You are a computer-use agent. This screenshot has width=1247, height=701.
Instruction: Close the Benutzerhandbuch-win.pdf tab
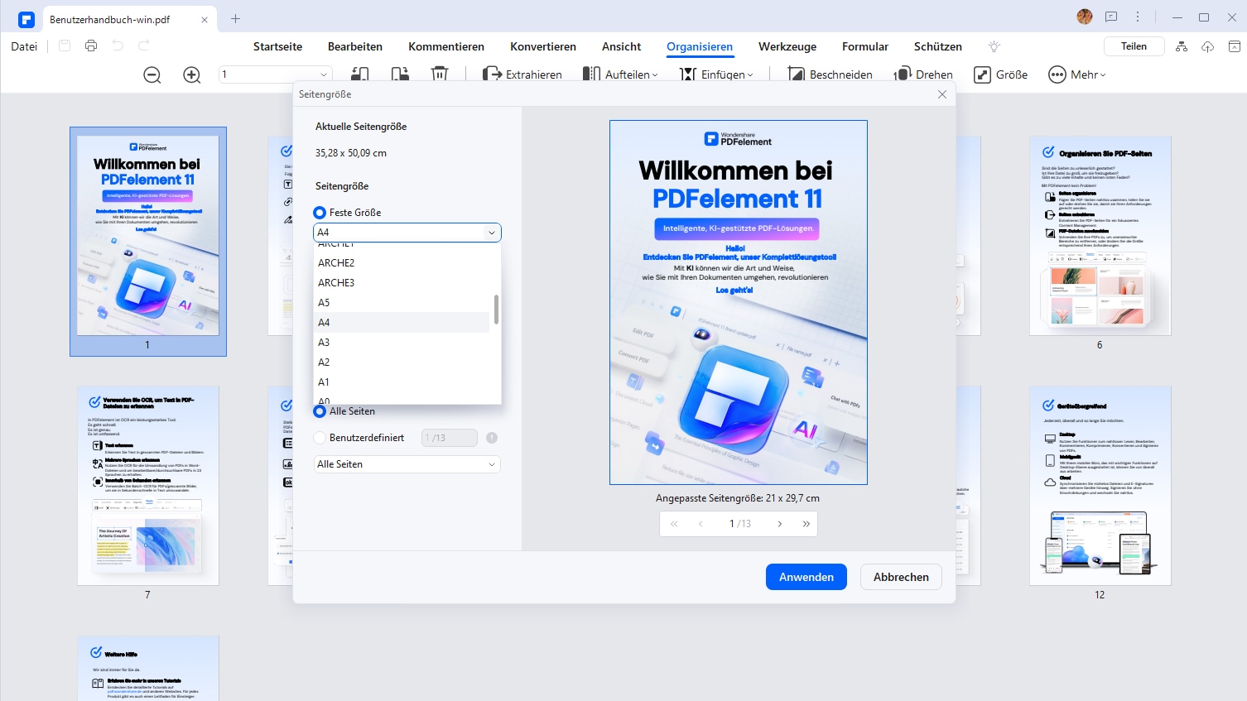tap(205, 19)
